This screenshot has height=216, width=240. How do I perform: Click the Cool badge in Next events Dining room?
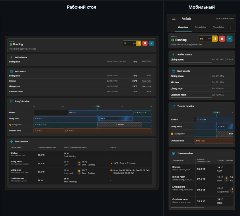tap(149, 76)
